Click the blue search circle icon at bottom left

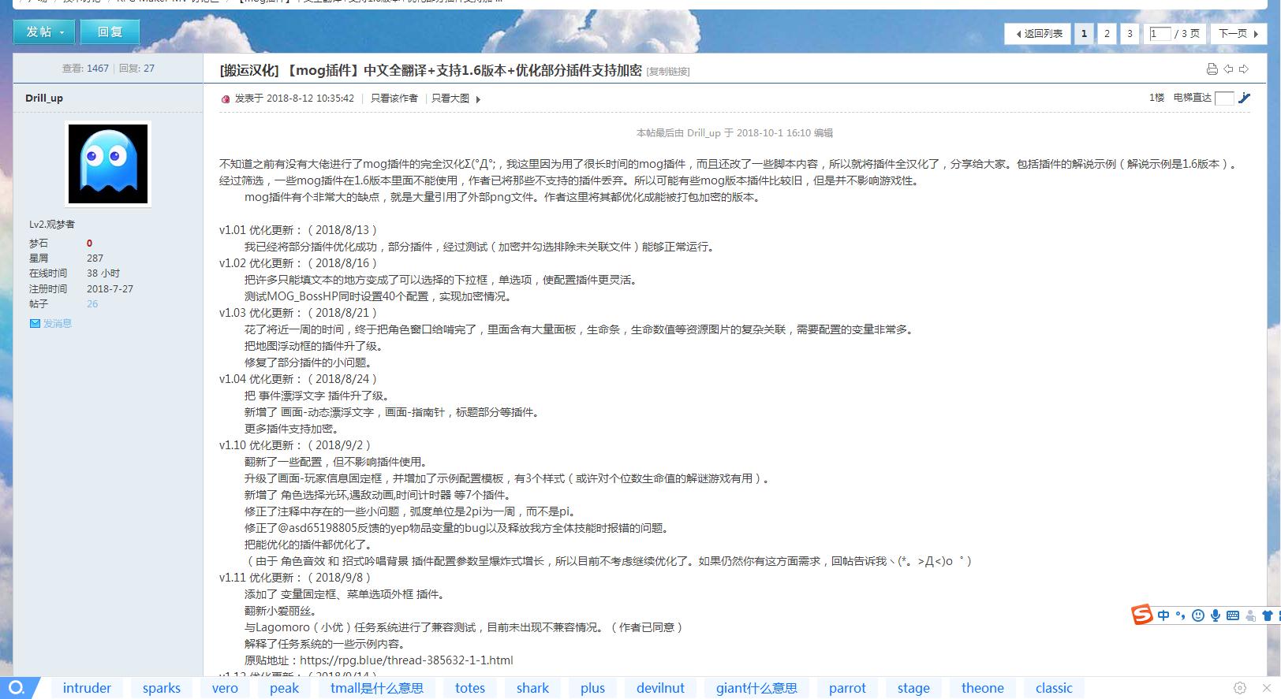(16, 687)
